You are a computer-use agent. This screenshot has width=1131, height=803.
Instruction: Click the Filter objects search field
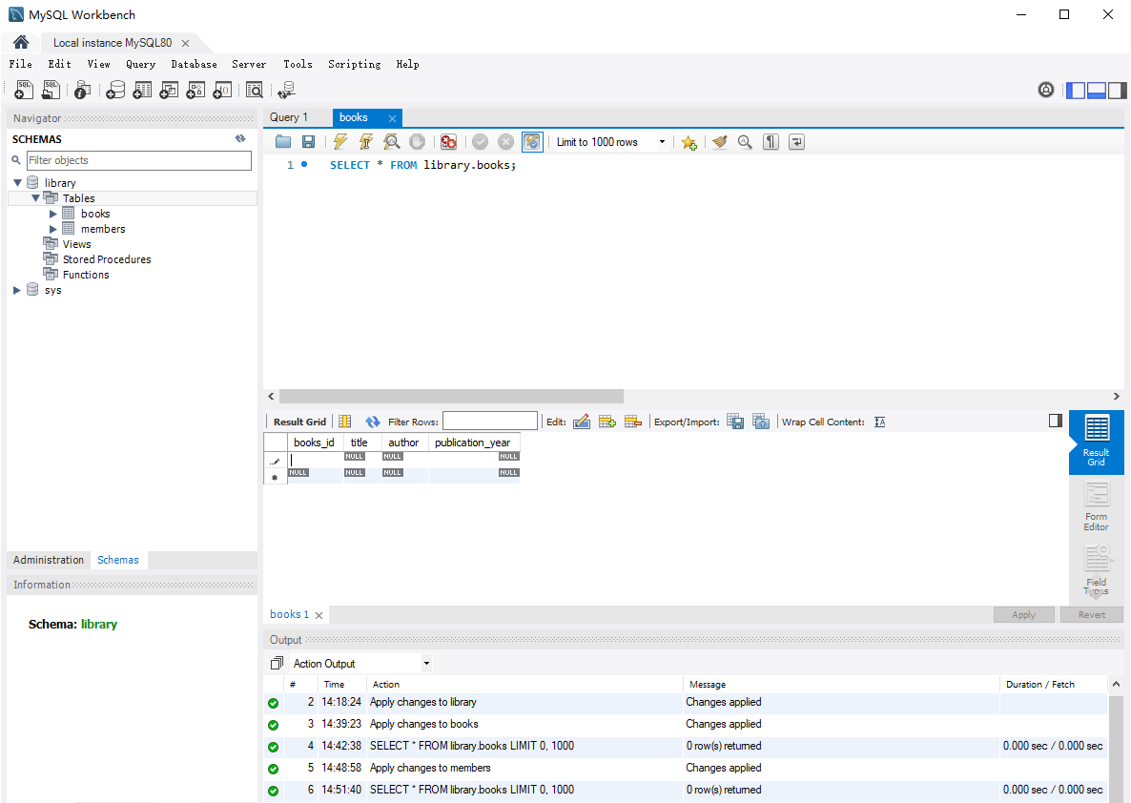pos(138,160)
